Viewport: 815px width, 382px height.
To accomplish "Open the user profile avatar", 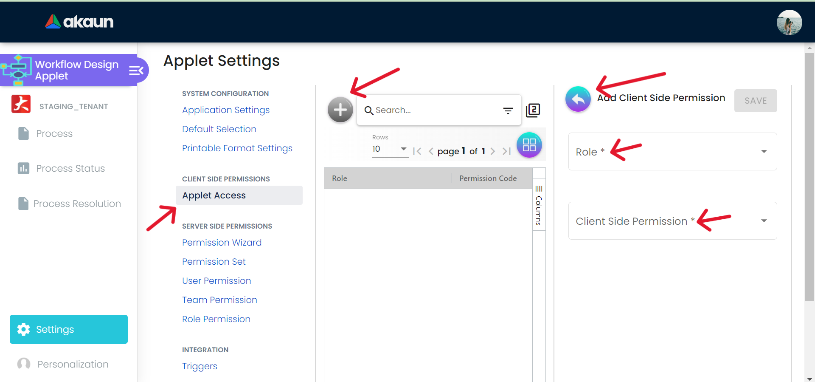I will click(789, 22).
